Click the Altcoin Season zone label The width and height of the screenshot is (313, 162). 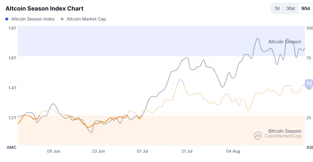[x=285, y=42]
